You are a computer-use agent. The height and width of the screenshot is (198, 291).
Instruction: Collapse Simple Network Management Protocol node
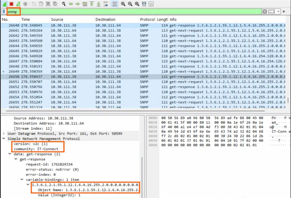4,139
